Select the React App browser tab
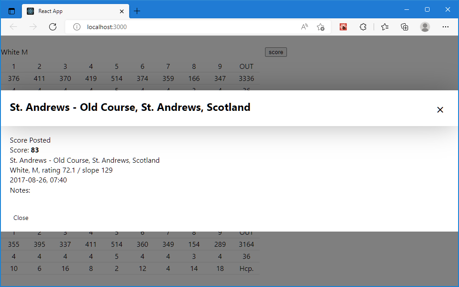This screenshot has width=459, height=287. (x=76, y=11)
